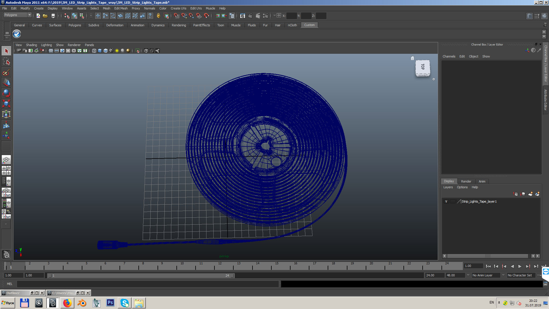This screenshot has height=309, width=549.
Task: Create layer from selected objects icon
Action: (538, 194)
